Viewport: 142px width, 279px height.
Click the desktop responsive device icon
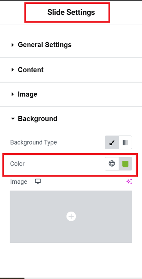tap(38, 182)
